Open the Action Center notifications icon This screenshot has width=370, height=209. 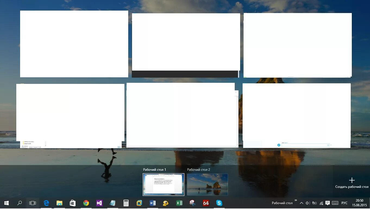[x=328, y=203]
